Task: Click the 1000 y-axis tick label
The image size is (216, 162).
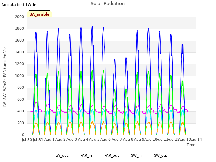Action: click(x=20, y=76)
